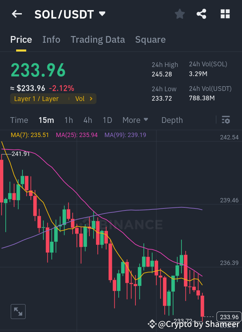Toggle the MA(99) moving average overlay
Image resolution: width=242 pixels, height=332 pixels.
tap(123, 135)
